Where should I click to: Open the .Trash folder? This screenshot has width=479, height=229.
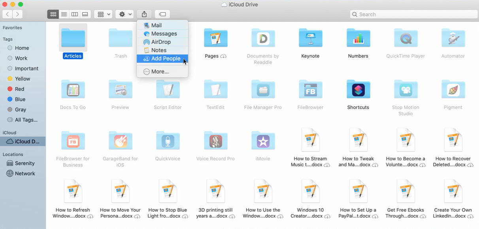pos(121,38)
